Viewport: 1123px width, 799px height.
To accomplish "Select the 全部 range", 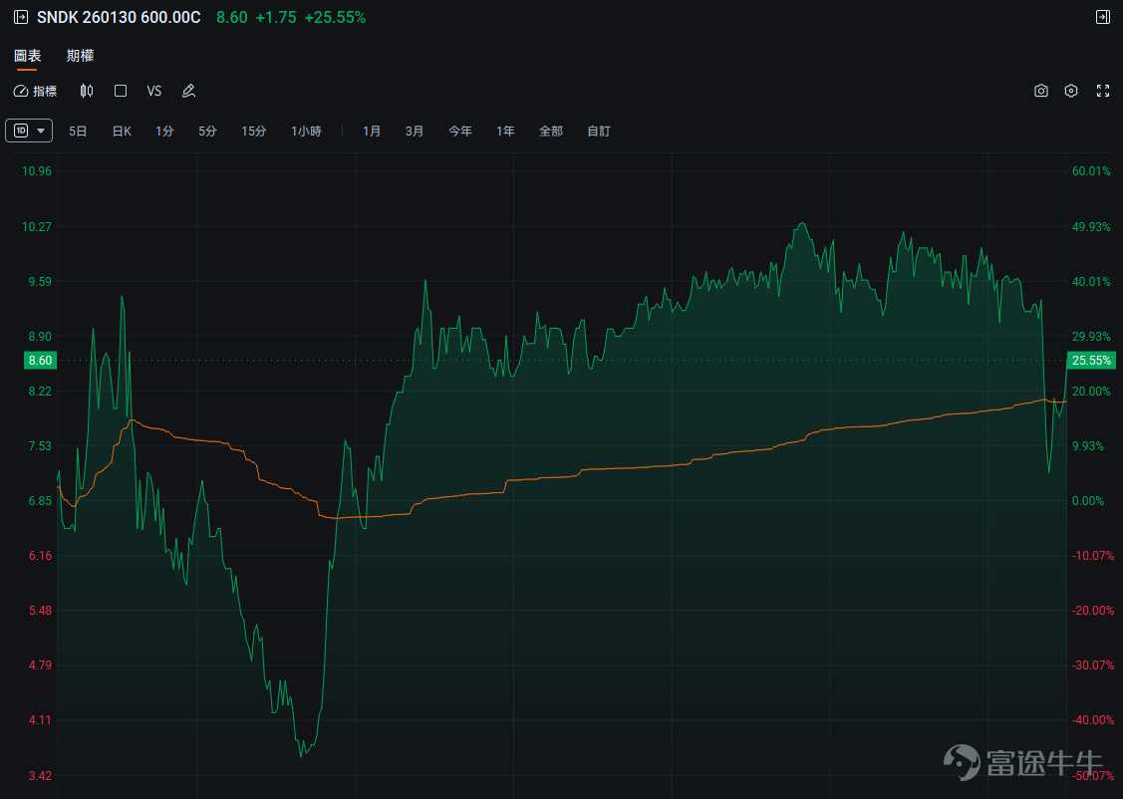I will click(x=551, y=132).
